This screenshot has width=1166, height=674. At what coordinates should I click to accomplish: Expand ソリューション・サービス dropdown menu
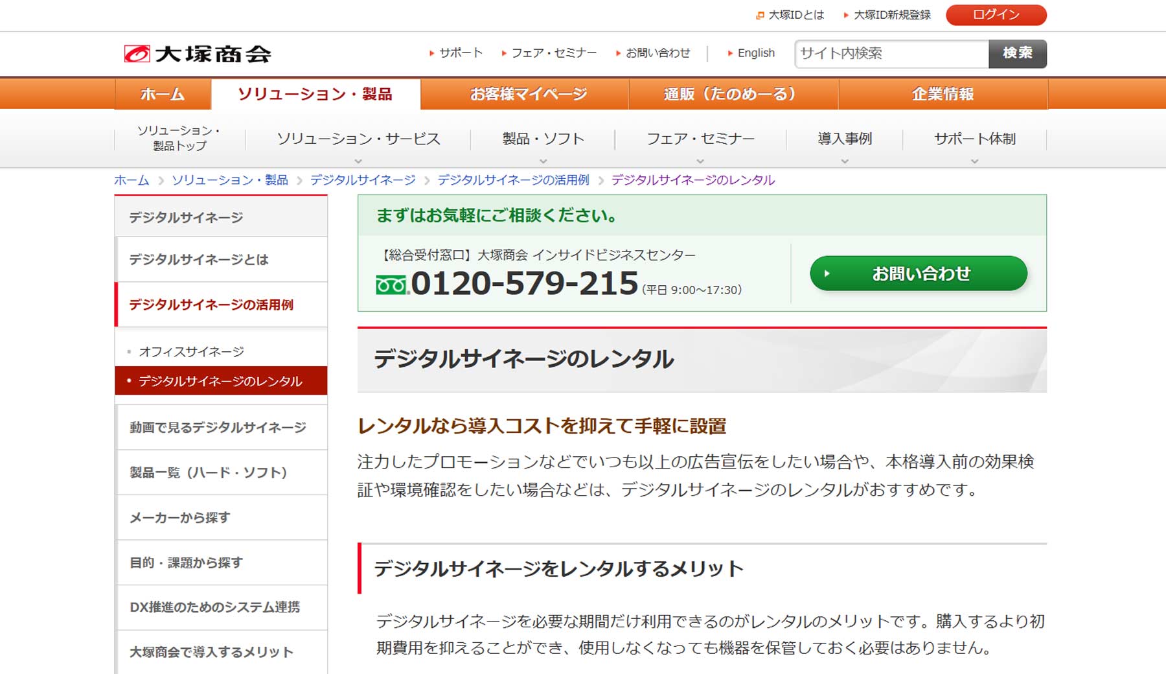[358, 139]
